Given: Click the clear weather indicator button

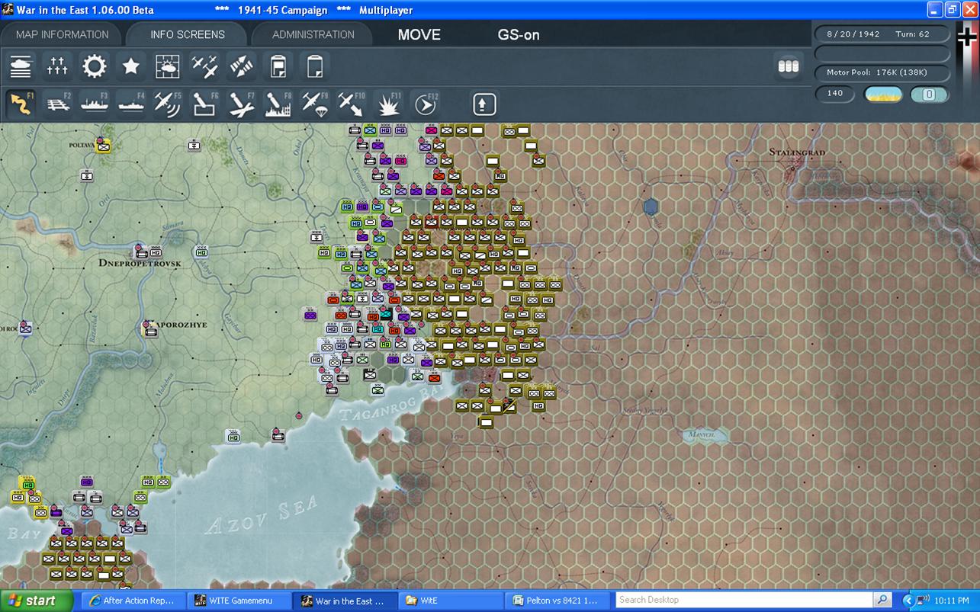Looking at the screenshot, I should [883, 94].
